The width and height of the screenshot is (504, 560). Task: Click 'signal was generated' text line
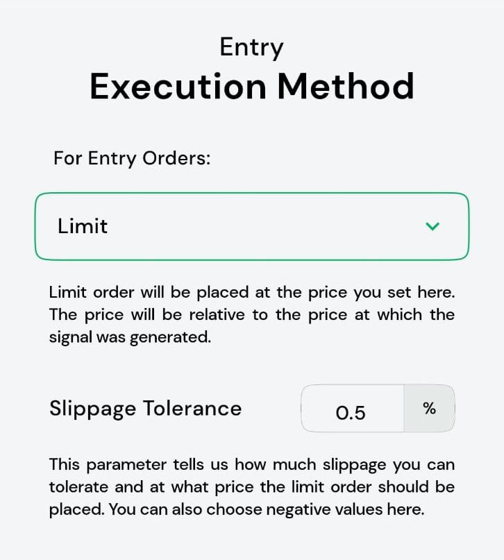coord(130,337)
